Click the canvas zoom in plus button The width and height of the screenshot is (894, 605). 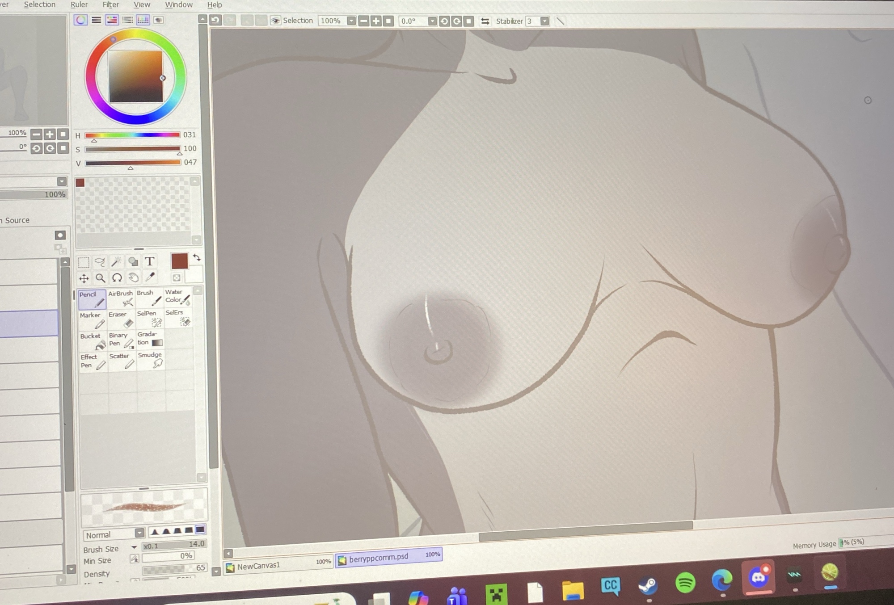(376, 21)
